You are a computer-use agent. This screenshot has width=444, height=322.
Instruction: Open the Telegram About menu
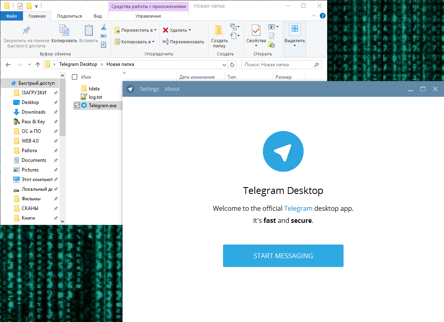172,89
